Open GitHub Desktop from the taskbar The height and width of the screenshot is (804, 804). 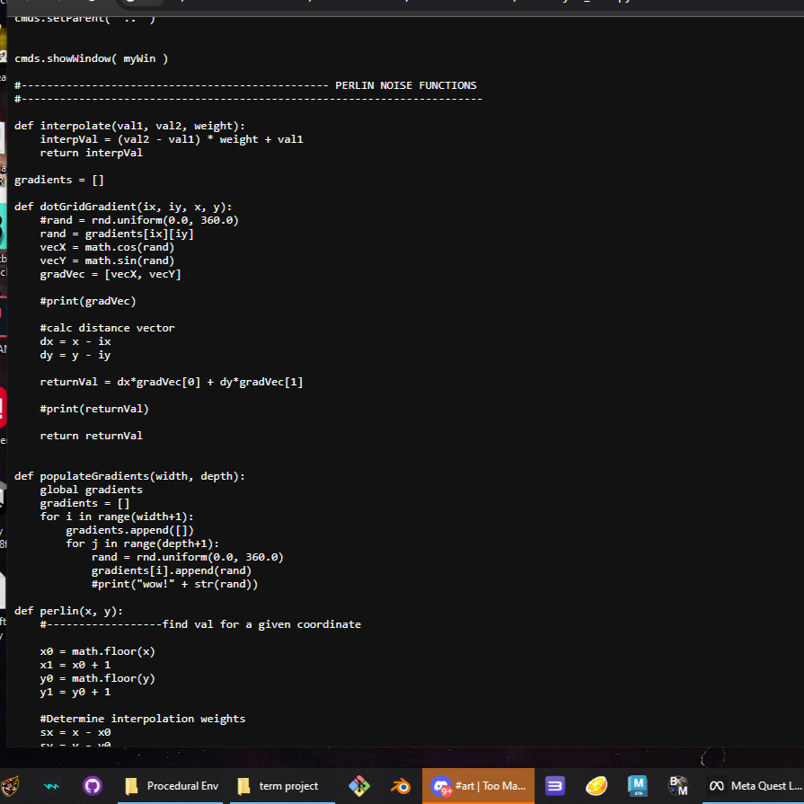[93, 786]
